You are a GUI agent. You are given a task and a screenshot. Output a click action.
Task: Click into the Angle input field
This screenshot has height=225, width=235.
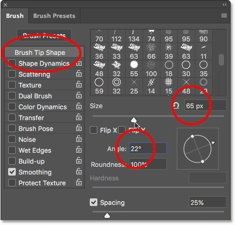148,148
